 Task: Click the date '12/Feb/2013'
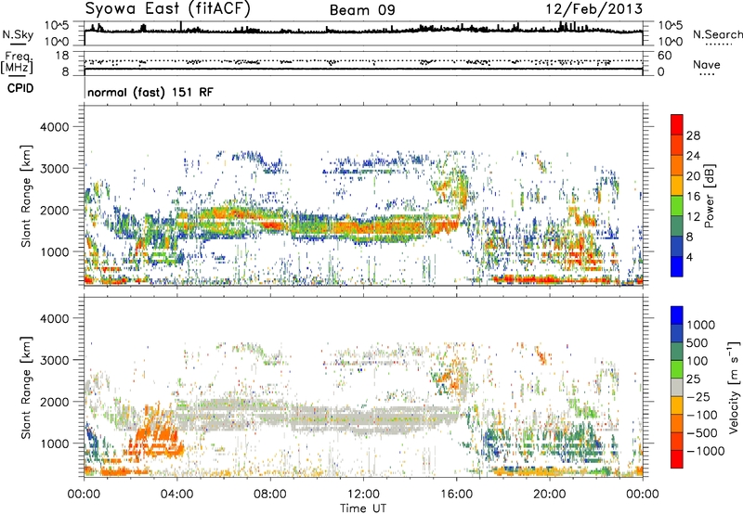(x=594, y=8)
